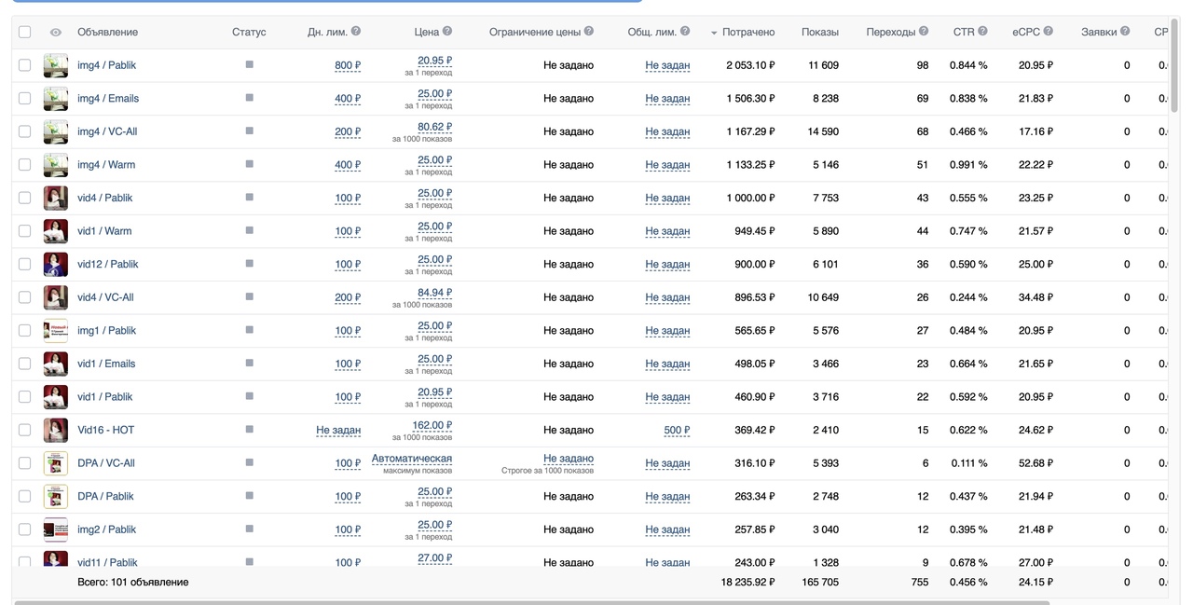Edit Не задано price restriction for DPA / VC-All
Screen dimensions: 1193x605
569,458
